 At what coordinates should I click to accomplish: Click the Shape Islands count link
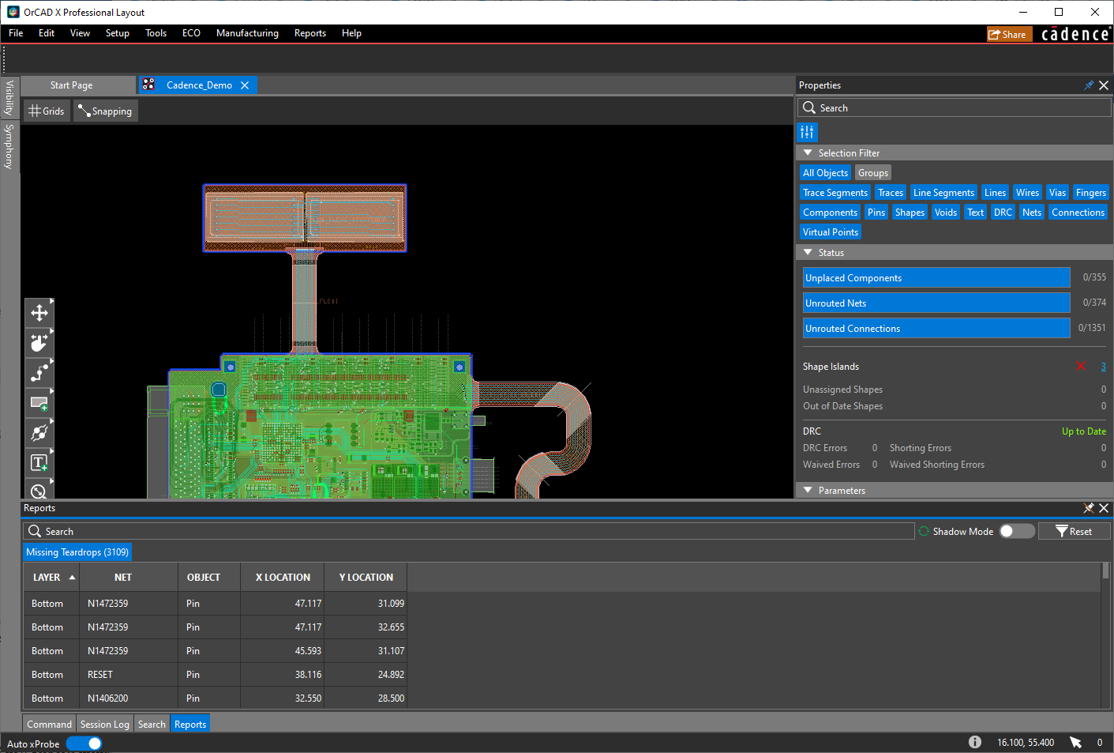point(1103,367)
